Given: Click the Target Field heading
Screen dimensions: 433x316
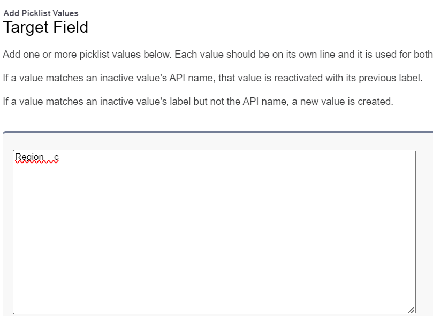Looking at the screenshot, I should coord(45,27).
